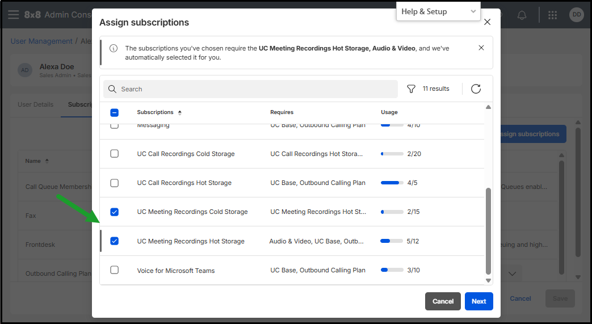
Task: Click the 2/15 usage value
Action: click(413, 212)
